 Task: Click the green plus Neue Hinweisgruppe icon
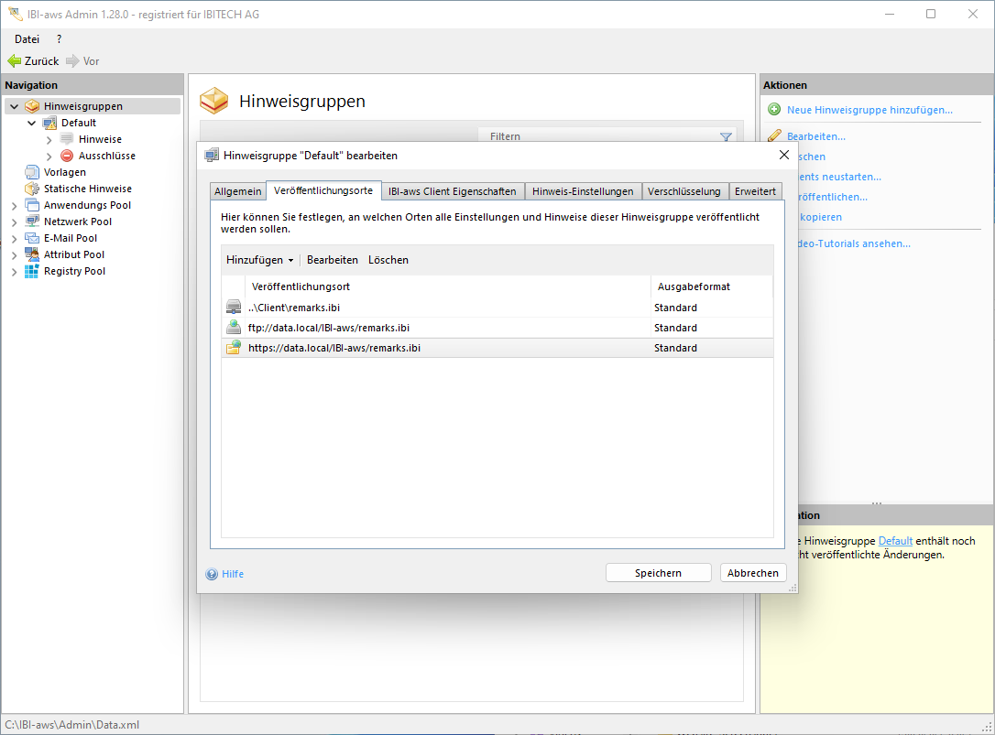tap(774, 110)
